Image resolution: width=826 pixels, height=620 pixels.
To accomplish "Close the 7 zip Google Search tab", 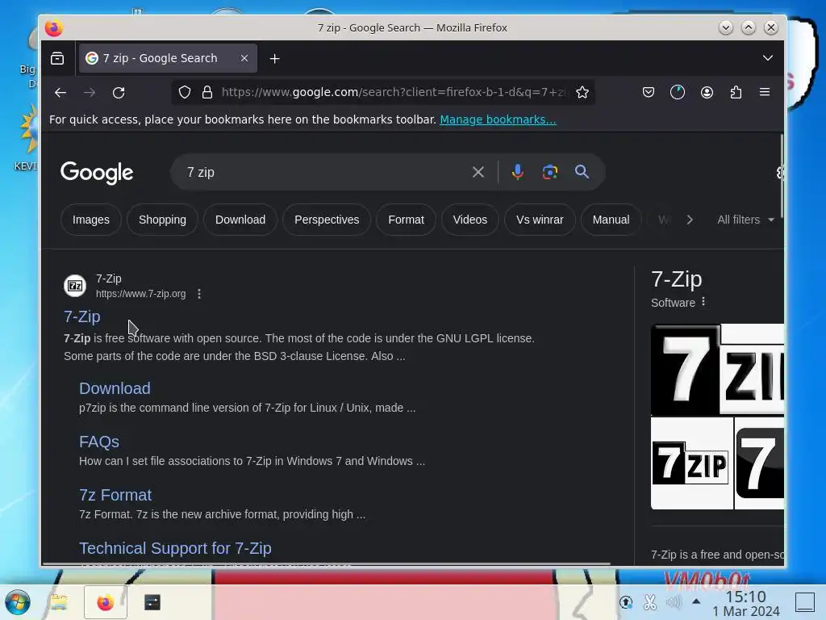I will pos(244,58).
